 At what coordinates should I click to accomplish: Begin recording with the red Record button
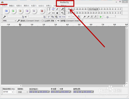(42, 11)
